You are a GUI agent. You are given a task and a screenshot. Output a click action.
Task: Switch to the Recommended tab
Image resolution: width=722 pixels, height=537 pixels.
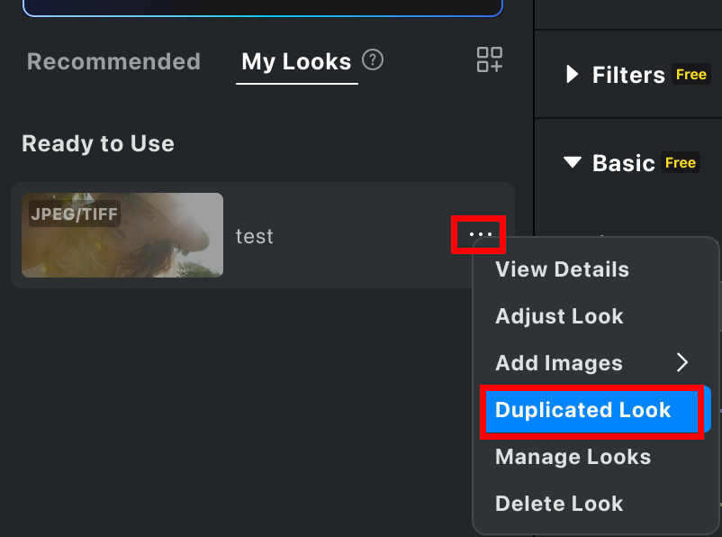113,61
